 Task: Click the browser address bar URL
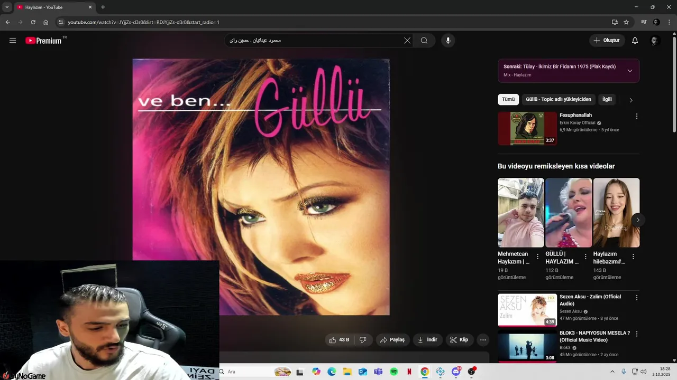143,22
